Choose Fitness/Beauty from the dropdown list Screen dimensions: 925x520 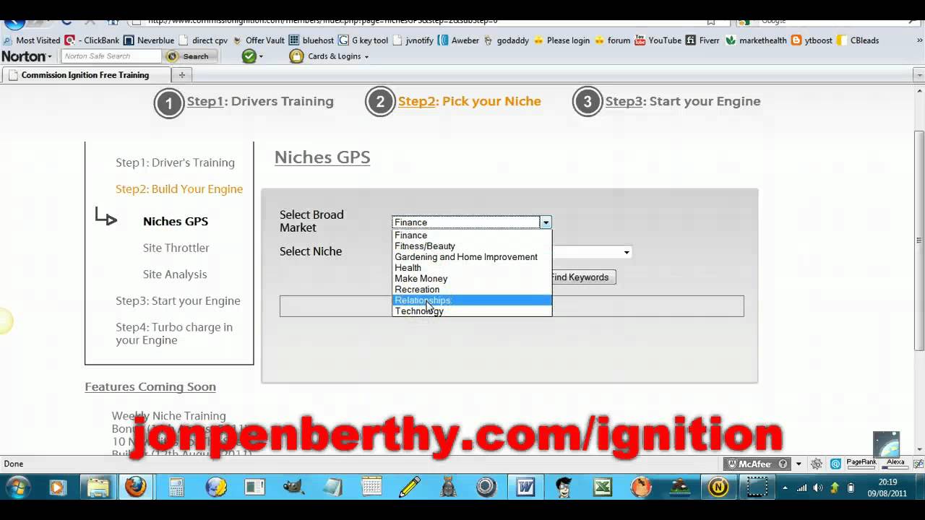click(x=472, y=246)
